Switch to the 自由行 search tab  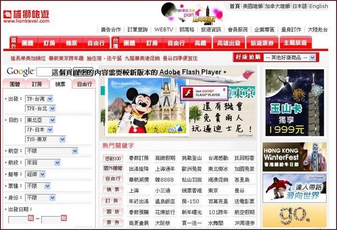84,84
